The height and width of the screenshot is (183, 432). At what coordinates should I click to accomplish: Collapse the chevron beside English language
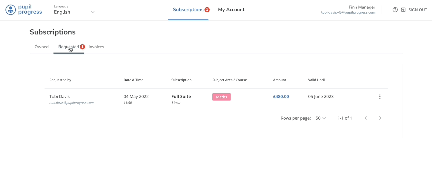coord(92,11)
